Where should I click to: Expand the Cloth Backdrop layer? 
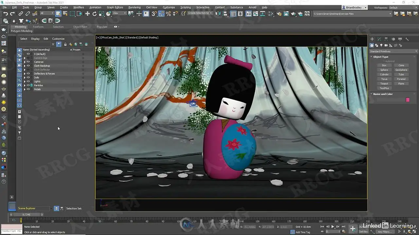(x=25, y=66)
